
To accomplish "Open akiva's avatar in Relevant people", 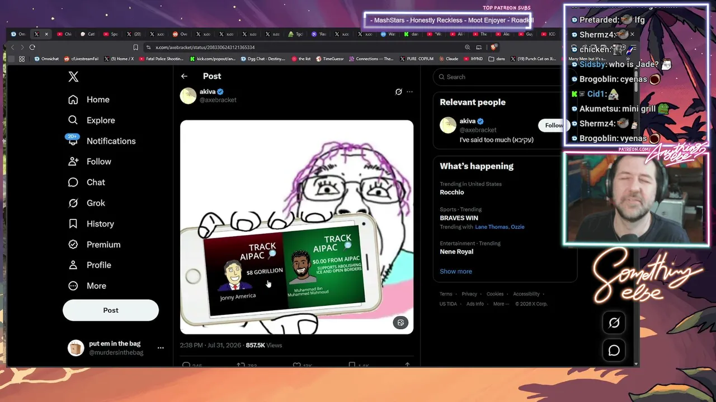I will point(448,125).
